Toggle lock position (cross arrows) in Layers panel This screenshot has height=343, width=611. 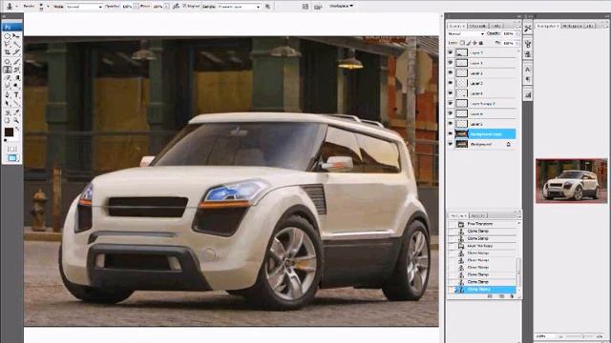point(474,43)
